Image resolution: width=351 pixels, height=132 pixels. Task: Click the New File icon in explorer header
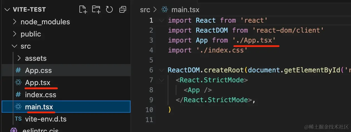click(83, 9)
